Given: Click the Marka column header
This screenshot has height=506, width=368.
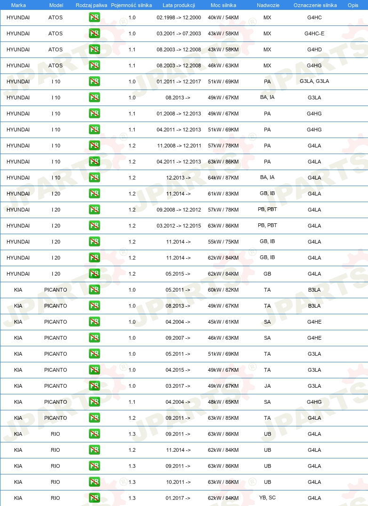Looking at the screenshot, I should coord(18,5).
